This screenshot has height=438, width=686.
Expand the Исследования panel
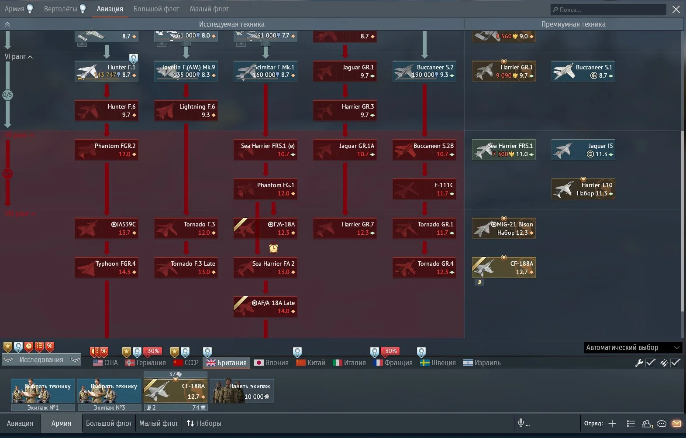click(41, 360)
